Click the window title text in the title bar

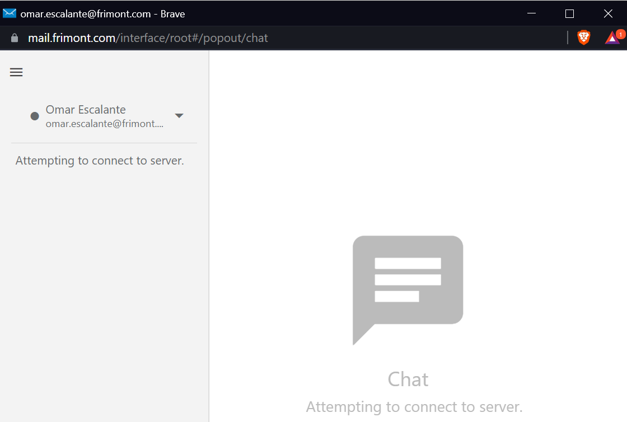[102, 14]
